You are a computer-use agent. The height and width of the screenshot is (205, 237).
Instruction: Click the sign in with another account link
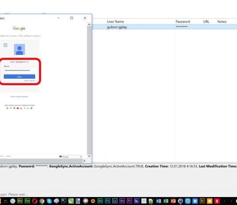click(x=20, y=97)
